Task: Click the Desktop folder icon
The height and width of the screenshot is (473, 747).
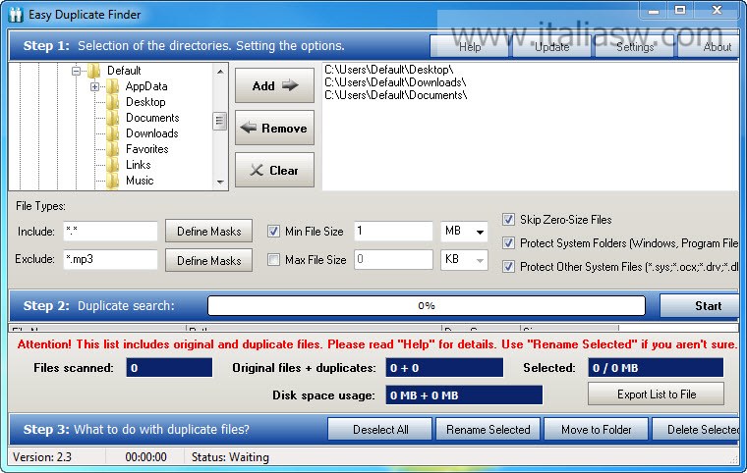Action: (x=112, y=102)
